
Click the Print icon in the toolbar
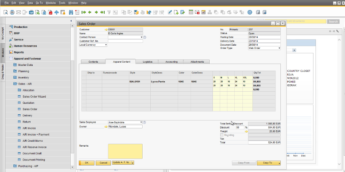click(13, 12)
